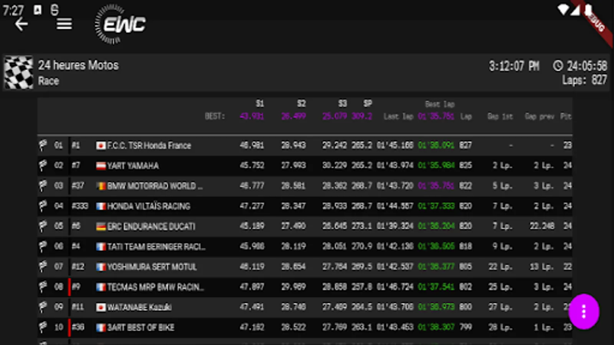Tap position 07 in standings
Image resolution: width=614 pixels, height=345 pixels.
[x=58, y=266]
